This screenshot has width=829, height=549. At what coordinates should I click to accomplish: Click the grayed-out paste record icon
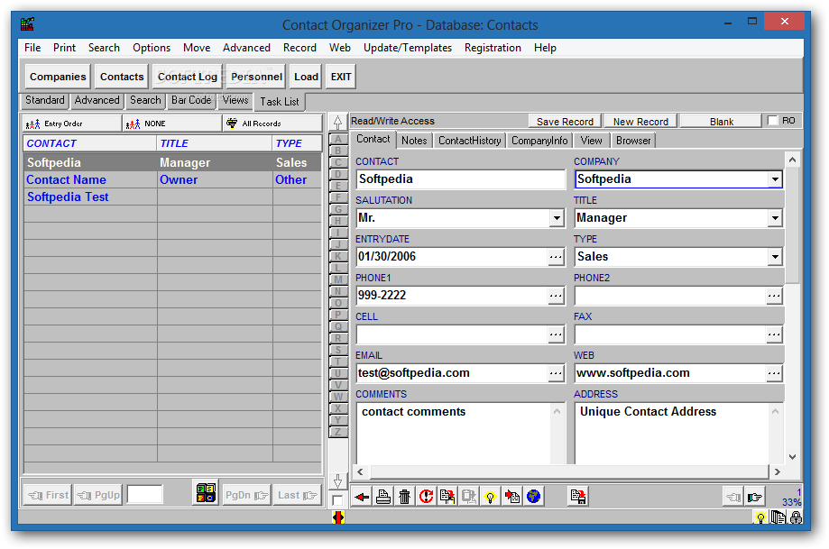pyautogui.click(x=469, y=497)
